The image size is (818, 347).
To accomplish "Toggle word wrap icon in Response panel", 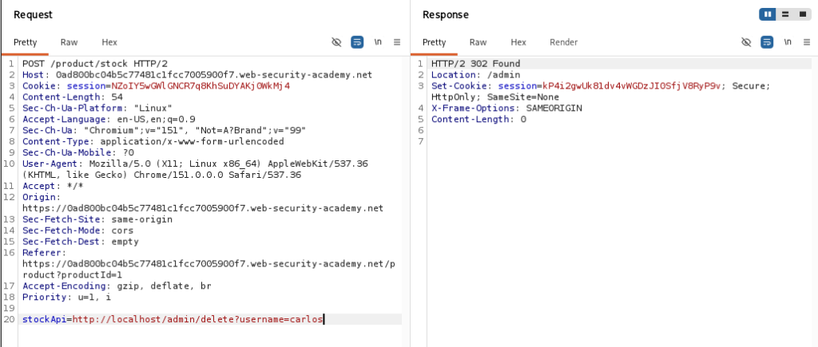I will tap(767, 42).
